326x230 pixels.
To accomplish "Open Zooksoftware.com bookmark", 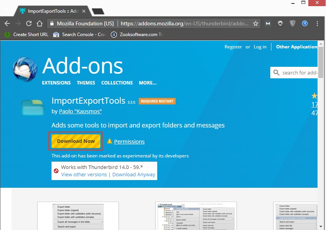I will tap(137, 35).
